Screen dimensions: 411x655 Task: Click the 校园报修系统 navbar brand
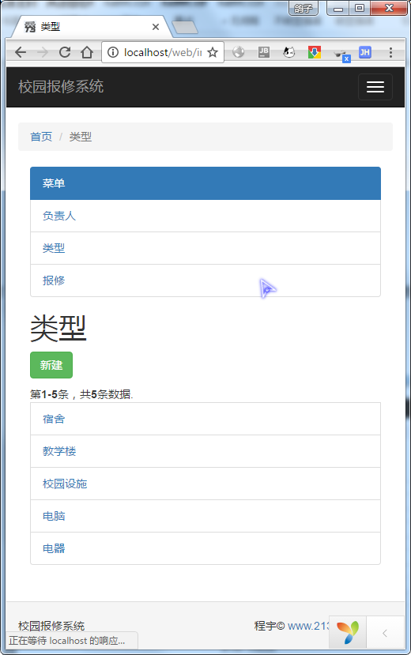coord(61,86)
